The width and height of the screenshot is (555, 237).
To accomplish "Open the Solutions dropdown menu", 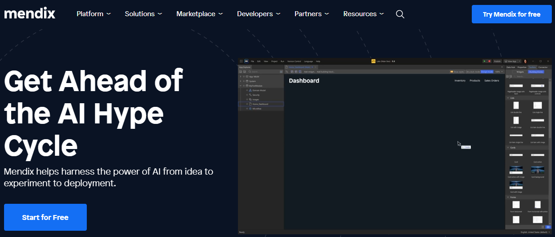I will [x=143, y=14].
